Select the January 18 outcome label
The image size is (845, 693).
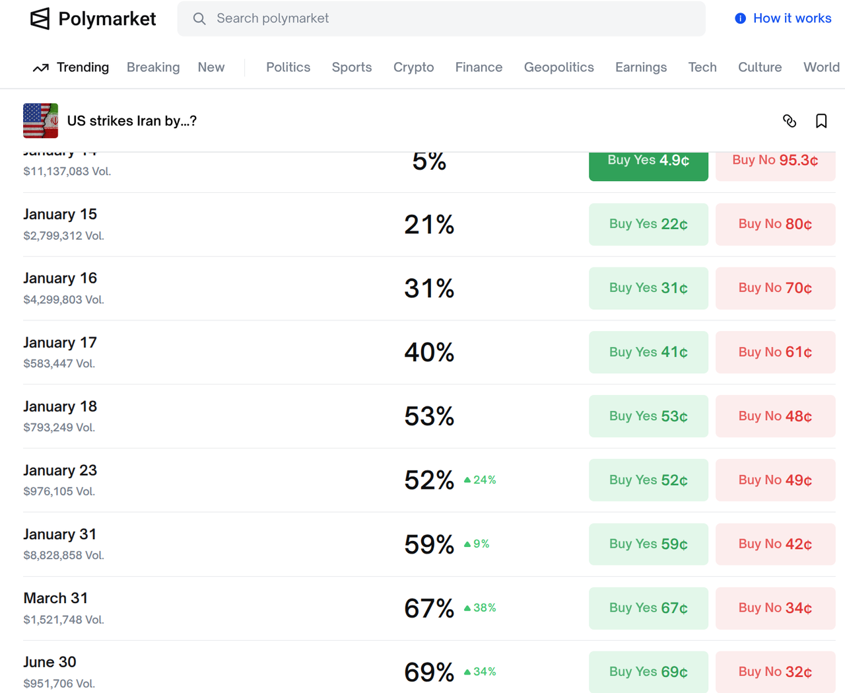tap(60, 406)
